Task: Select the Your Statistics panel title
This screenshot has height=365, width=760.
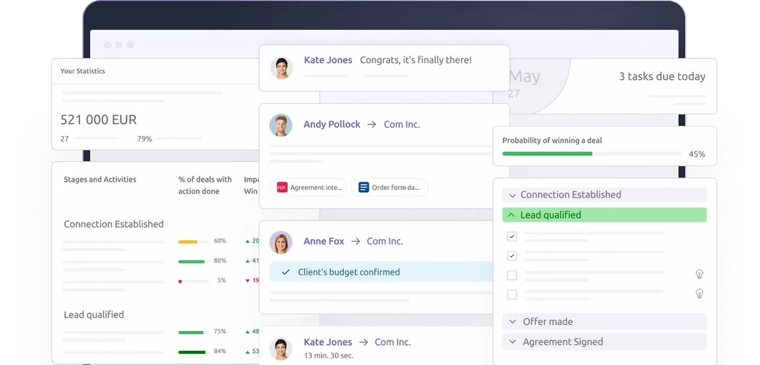Action: [82, 71]
